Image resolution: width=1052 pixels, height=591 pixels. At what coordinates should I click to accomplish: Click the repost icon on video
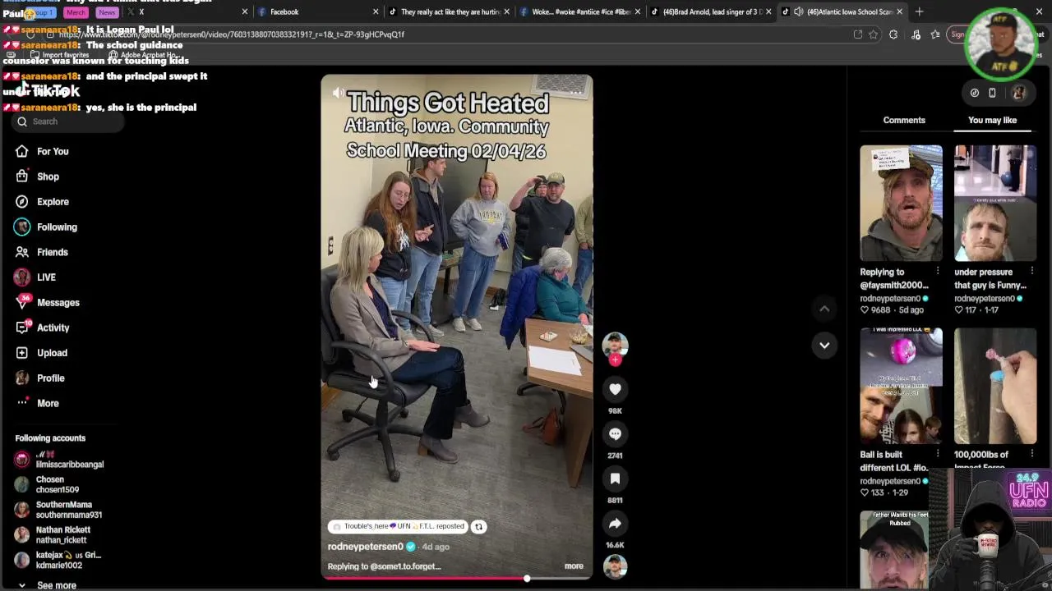(x=478, y=527)
